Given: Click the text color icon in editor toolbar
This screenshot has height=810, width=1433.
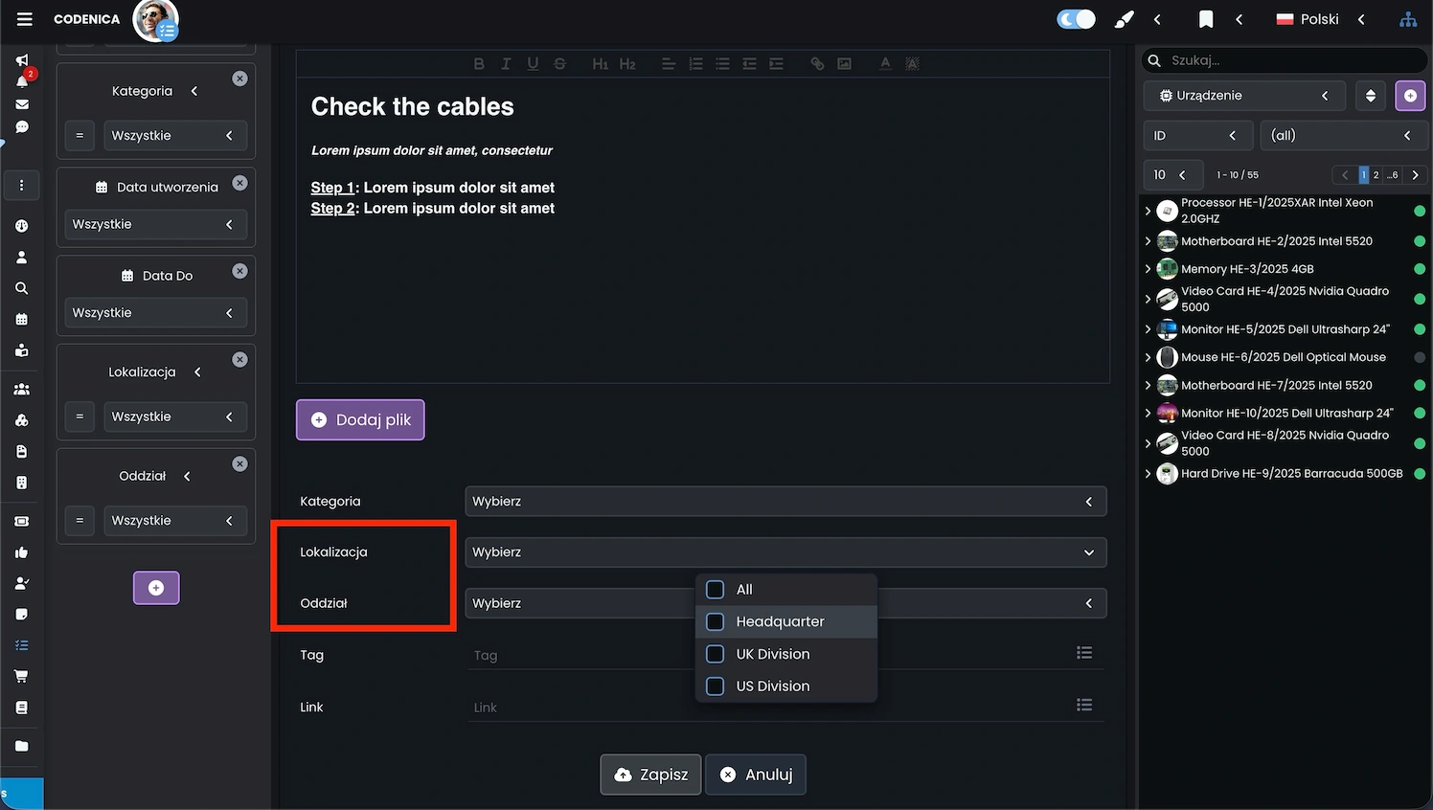Looking at the screenshot, I should [885, 64].
